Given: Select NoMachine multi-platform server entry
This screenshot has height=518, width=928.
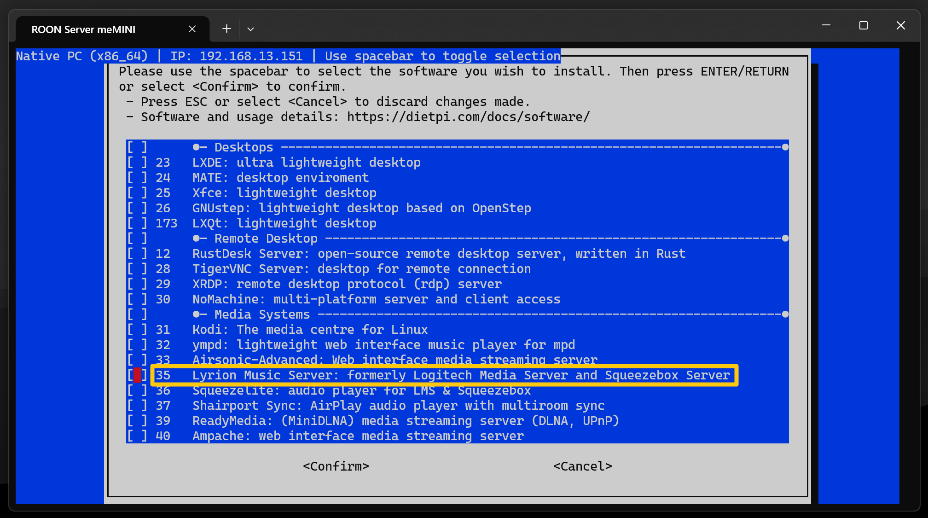Looking at the screenshot, I should pyautogui.click(x=376, y=299).
